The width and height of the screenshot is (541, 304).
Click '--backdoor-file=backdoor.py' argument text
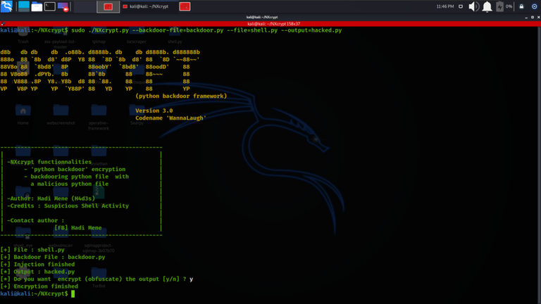(x=178, y=30)
